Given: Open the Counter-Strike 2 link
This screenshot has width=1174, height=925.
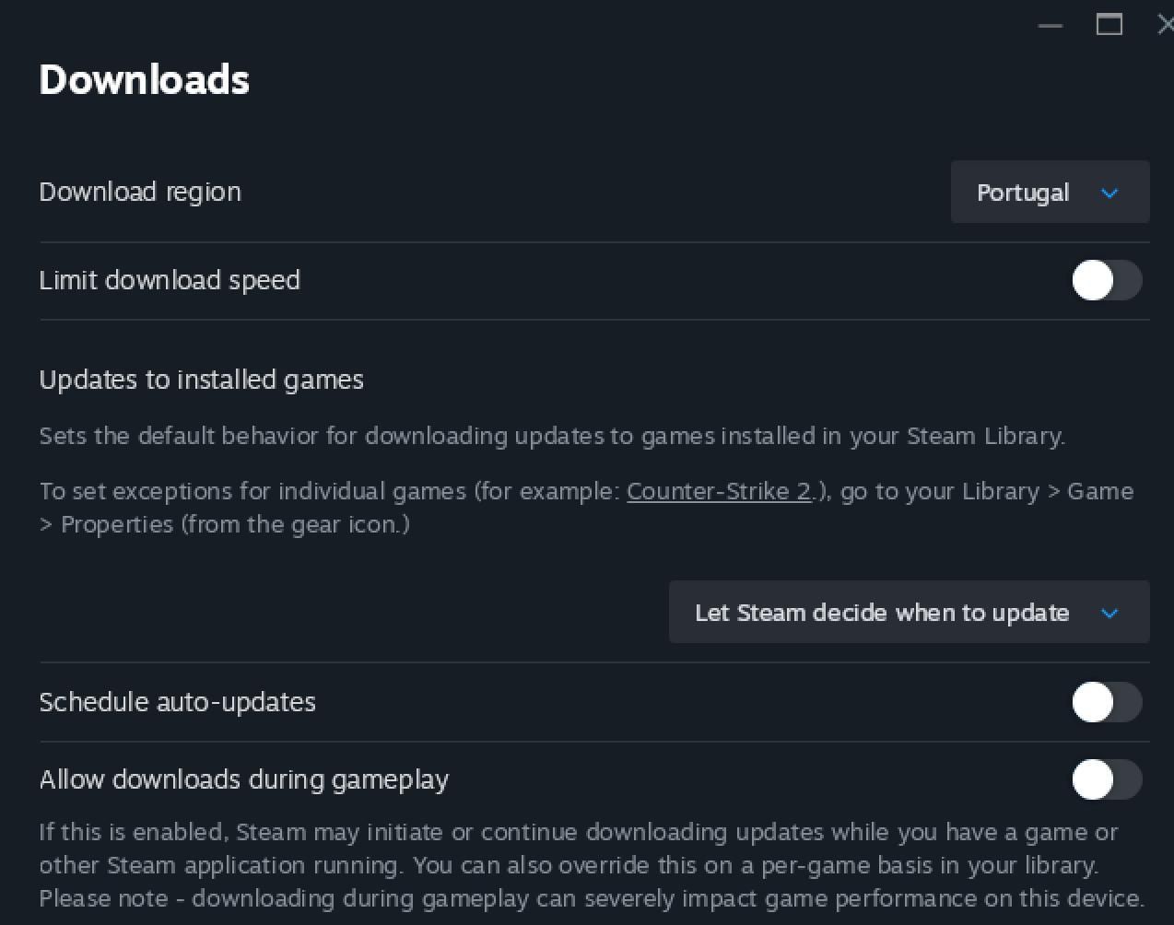Looking at the screenshot, I should pyautogui.click(x=719, y=491).
